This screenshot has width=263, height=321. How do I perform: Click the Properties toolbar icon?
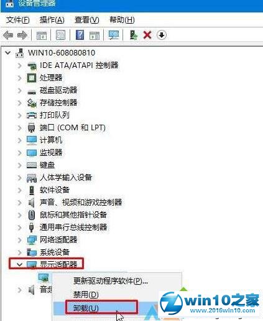click(60, 35)
